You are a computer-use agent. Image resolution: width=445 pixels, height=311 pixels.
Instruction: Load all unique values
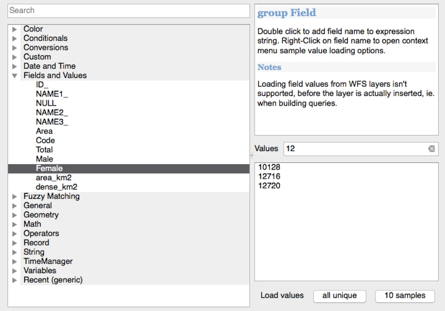pyautogui.click(x=339, y=295)
